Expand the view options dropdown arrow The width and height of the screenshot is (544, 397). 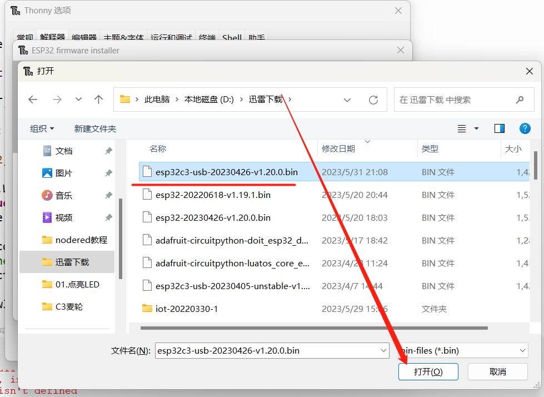[476, 129]
